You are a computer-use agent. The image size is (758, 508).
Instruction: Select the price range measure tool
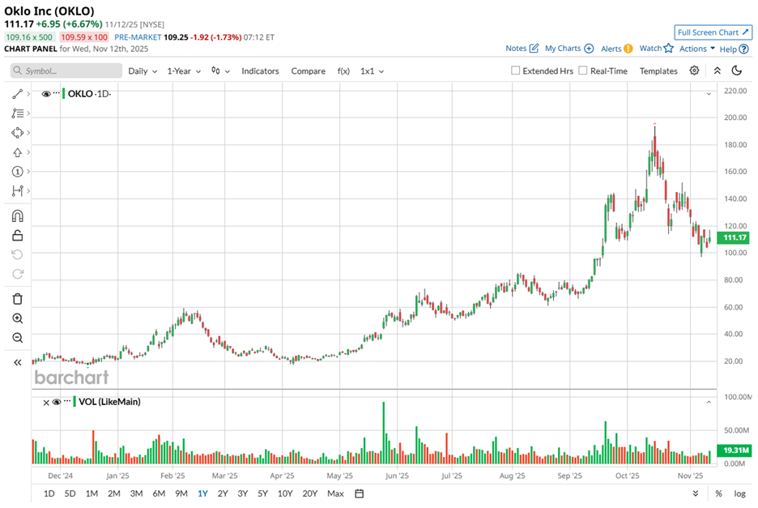coord(17,190)
